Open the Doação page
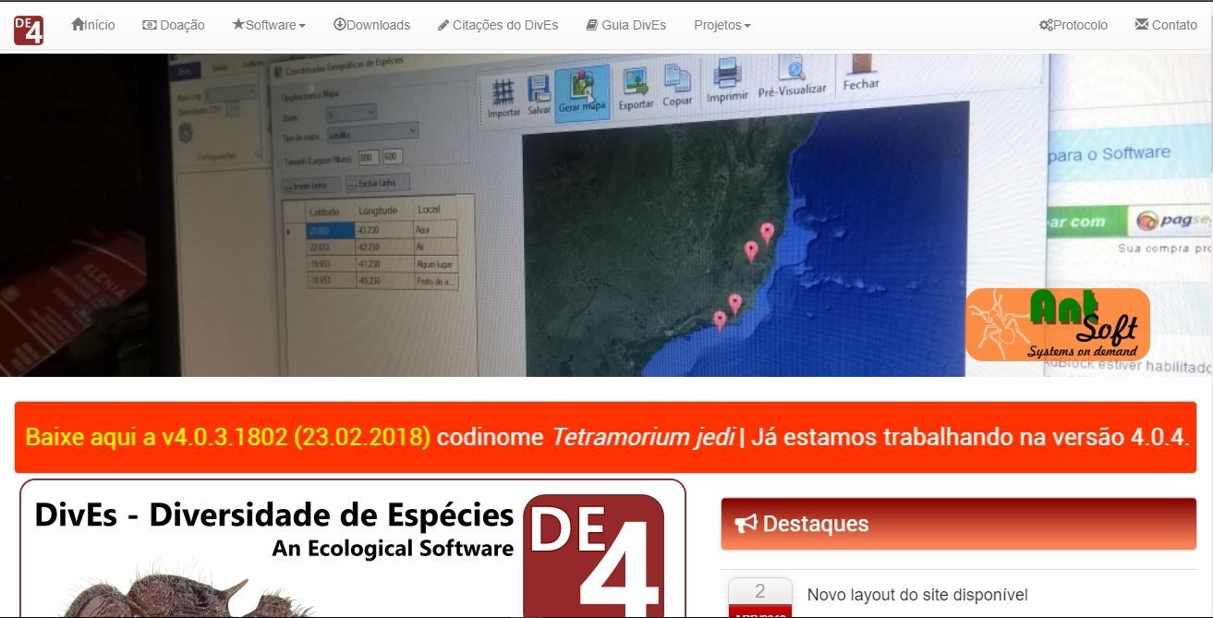The height and width of the screenshot is (618, 1213). coord(174,25)
